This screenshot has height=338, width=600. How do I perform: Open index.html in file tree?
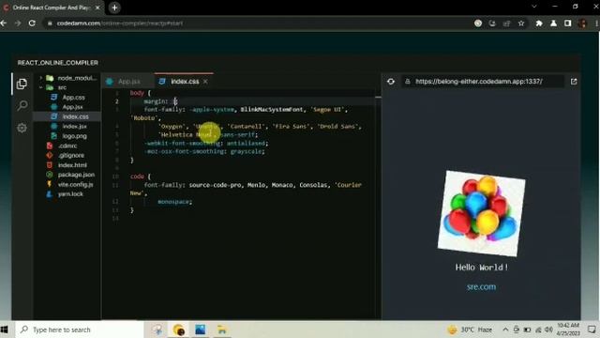coord(72,165)
